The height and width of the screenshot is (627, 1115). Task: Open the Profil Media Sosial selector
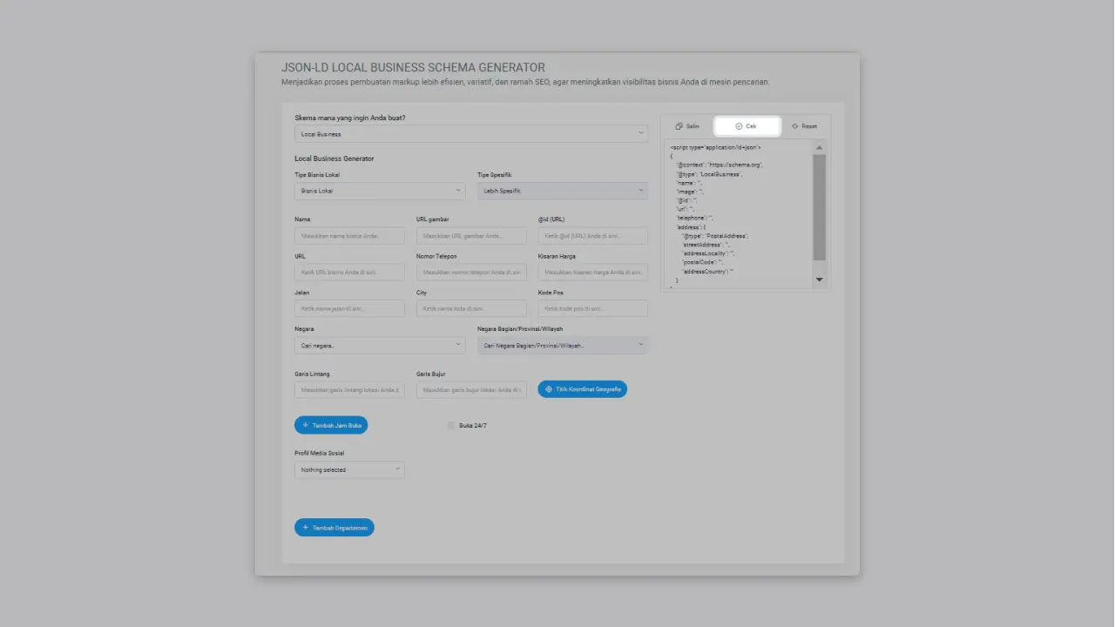348,469
